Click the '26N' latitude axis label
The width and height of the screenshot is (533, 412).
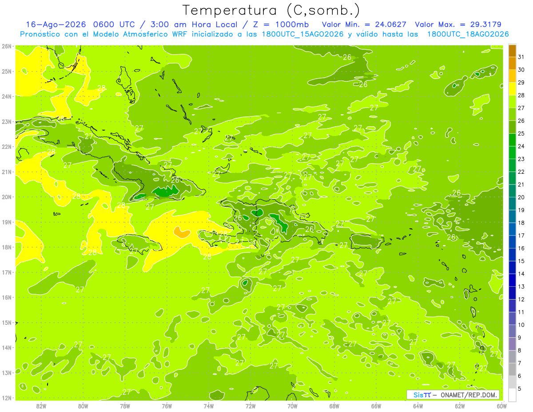[x=6, y=46]
